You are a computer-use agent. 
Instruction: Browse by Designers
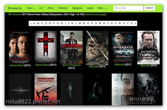(x=77, y=8)
